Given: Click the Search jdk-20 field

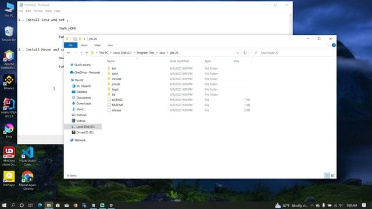Looking at the screenshot, I should coord(293,53).
